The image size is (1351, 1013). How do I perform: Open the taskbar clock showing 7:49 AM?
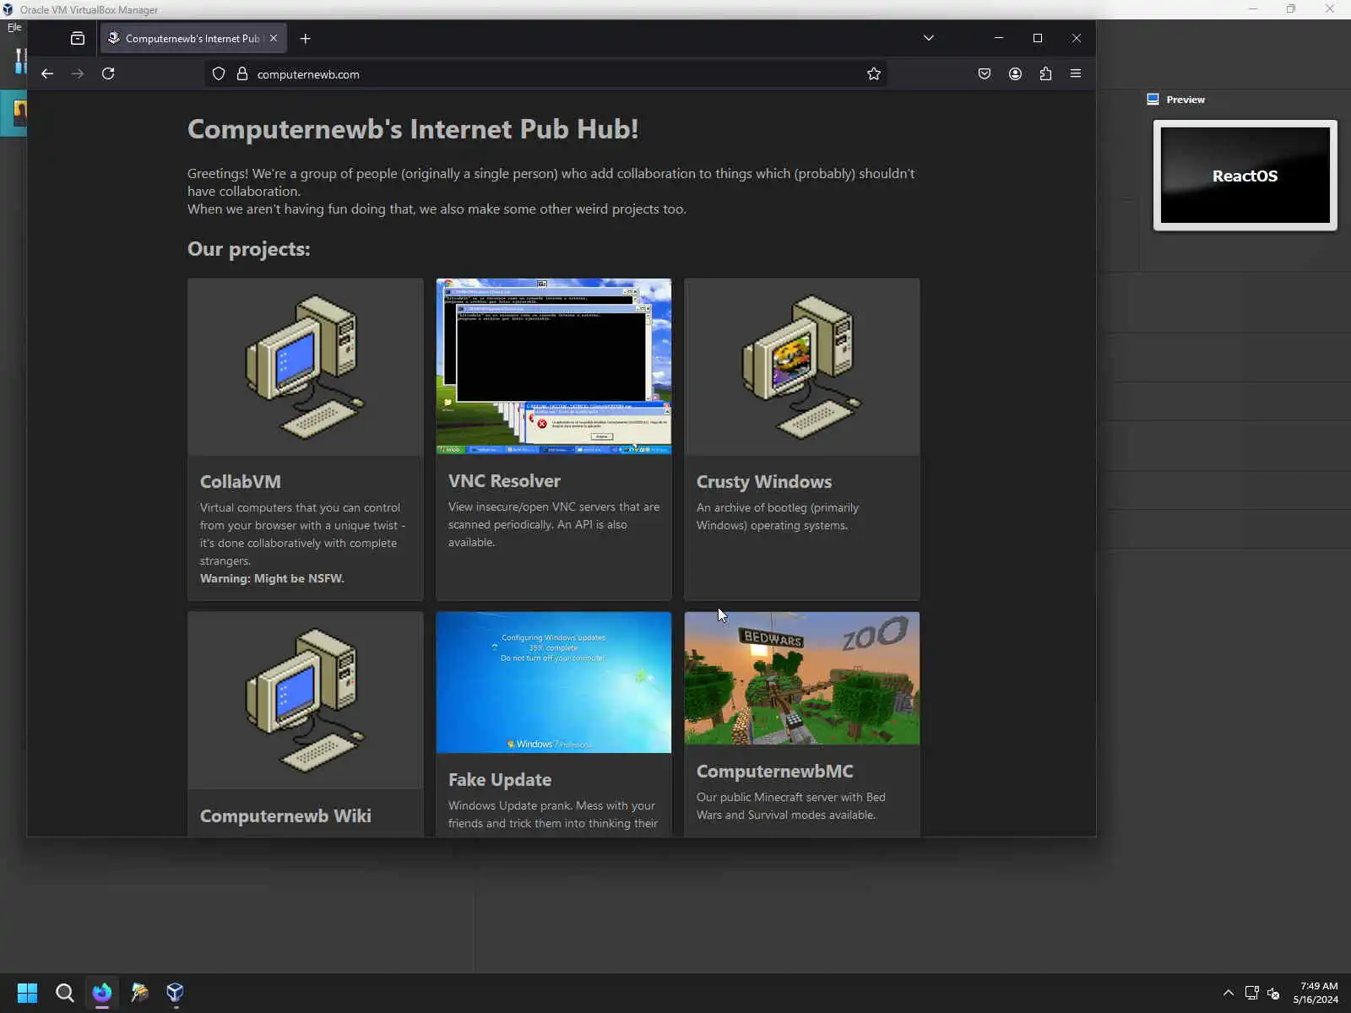click(x=1316, y=993)
